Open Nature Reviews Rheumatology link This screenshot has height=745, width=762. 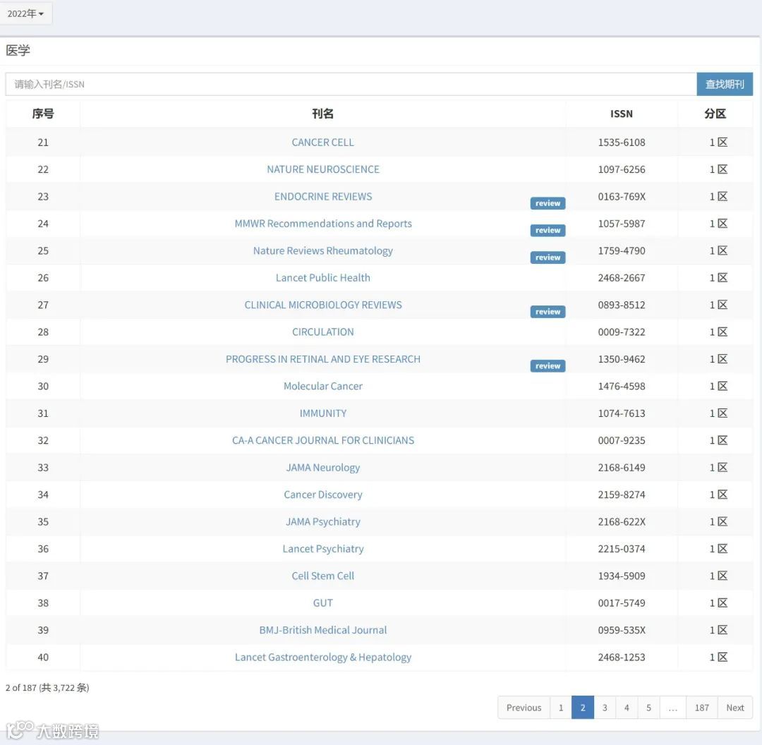322,250
